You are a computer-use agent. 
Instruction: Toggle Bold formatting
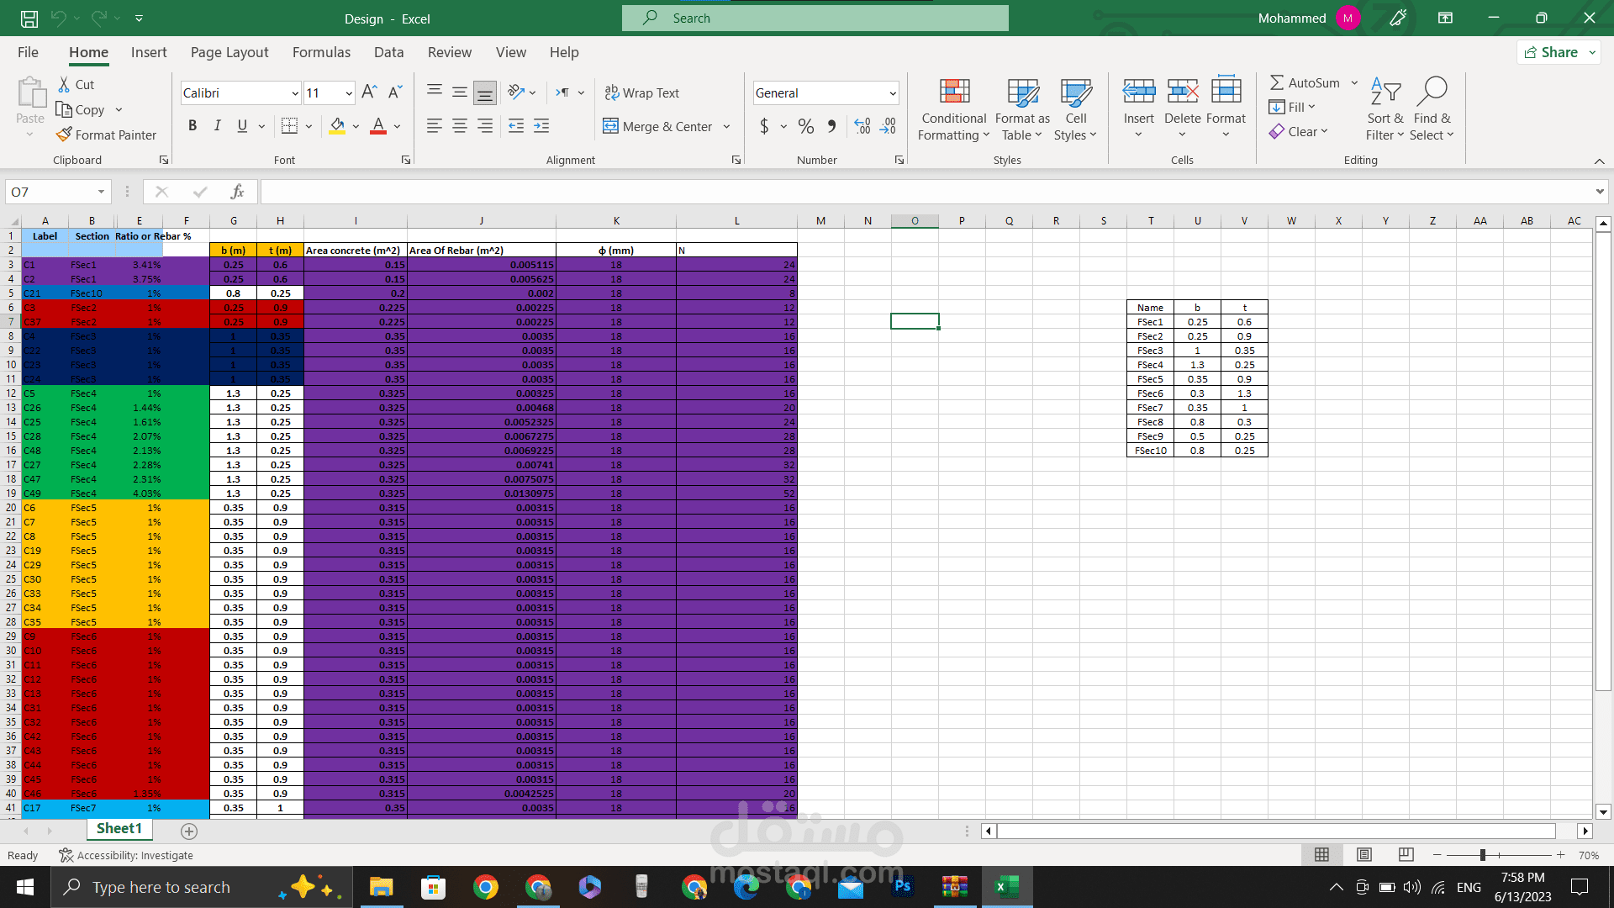pos(193,126)
